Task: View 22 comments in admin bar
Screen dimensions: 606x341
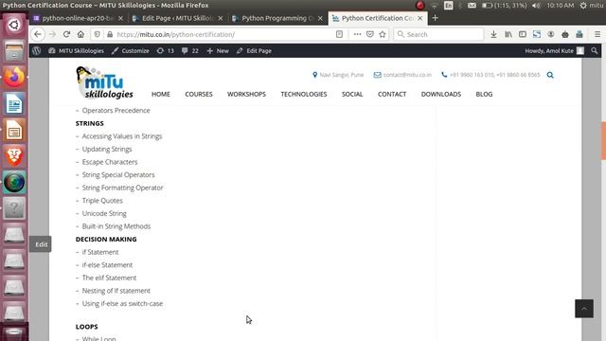Action: [190, 50]
